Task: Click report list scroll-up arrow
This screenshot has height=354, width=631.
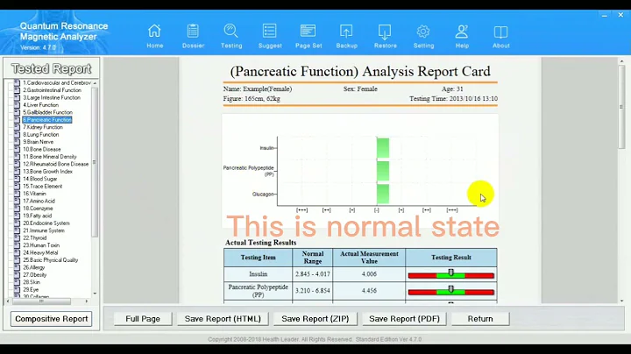Action: click(x=95, y=83)
